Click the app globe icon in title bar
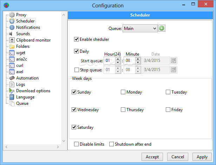Screen dimensions: 216x165 coord(6,5)
